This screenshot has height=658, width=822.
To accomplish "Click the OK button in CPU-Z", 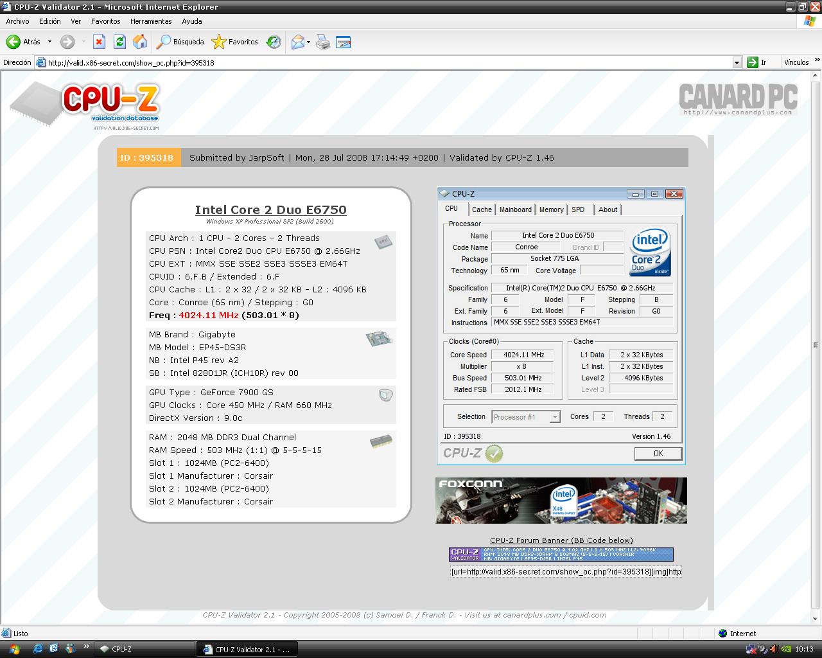I will point(658,453).
